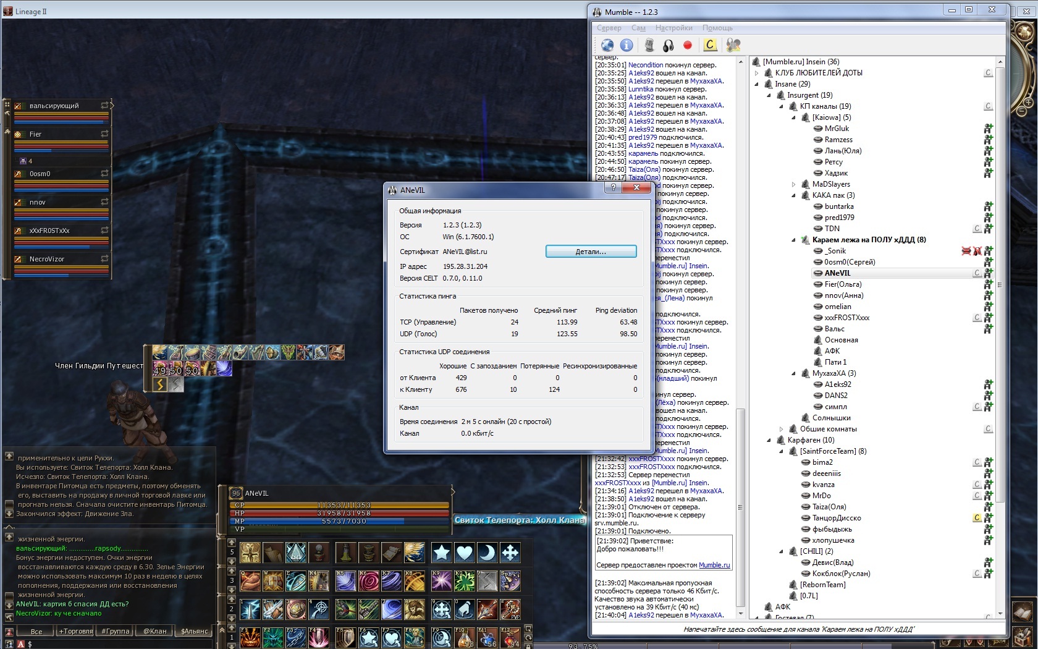Toggle self-mute with the microphone icon
Screen dimensions: 1038x649
pyautogui.click(x=649, y=45)
